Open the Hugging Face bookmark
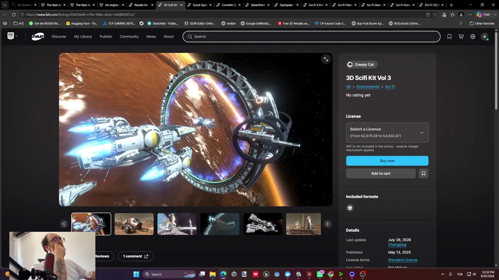 (x=82, y=23)
